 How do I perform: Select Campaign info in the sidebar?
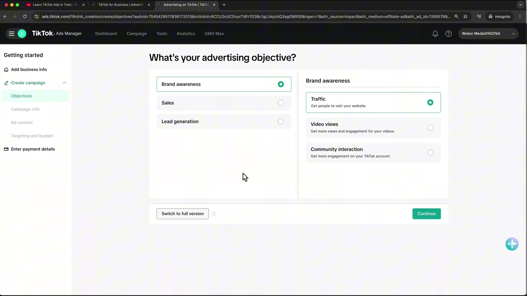coord(25,109)
